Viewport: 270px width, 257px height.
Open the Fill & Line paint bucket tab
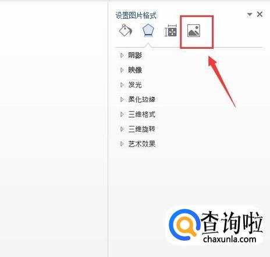[x=126, y=30]
